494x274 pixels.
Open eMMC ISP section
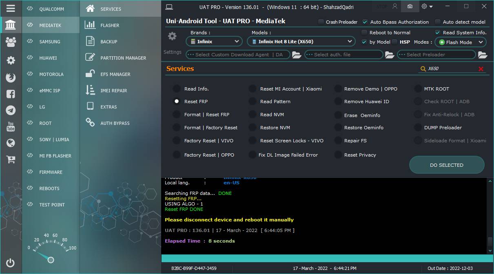click(x=51, y=91)
